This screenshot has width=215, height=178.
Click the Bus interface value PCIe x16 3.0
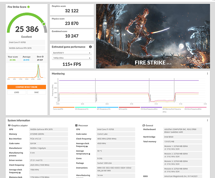49,139
